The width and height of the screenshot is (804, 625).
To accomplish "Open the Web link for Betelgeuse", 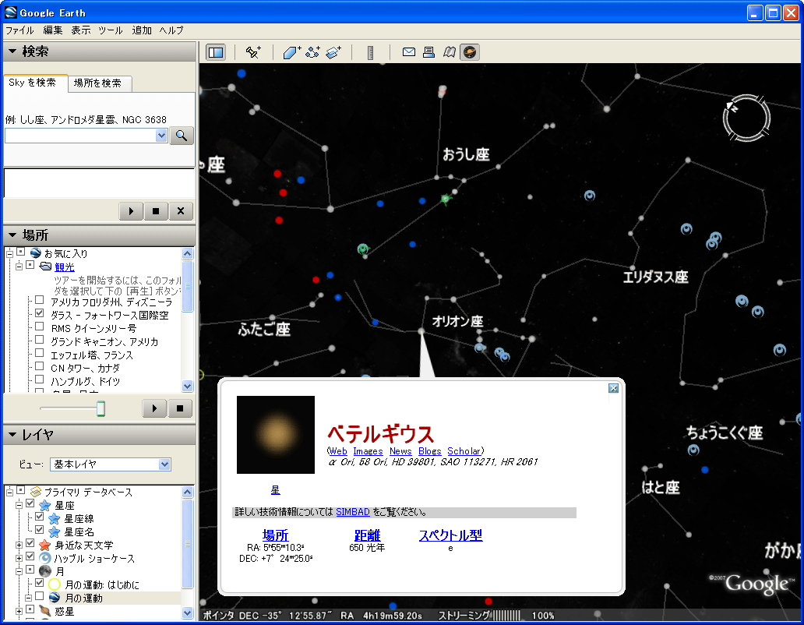I will [338, 451].
